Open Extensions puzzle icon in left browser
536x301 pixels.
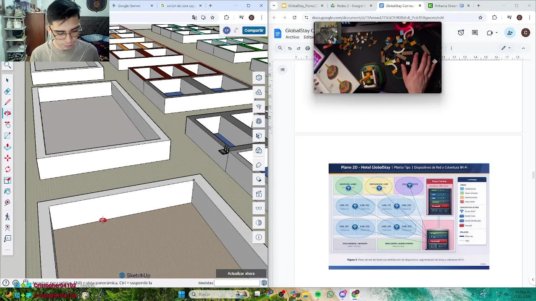(x=227, y=18)
